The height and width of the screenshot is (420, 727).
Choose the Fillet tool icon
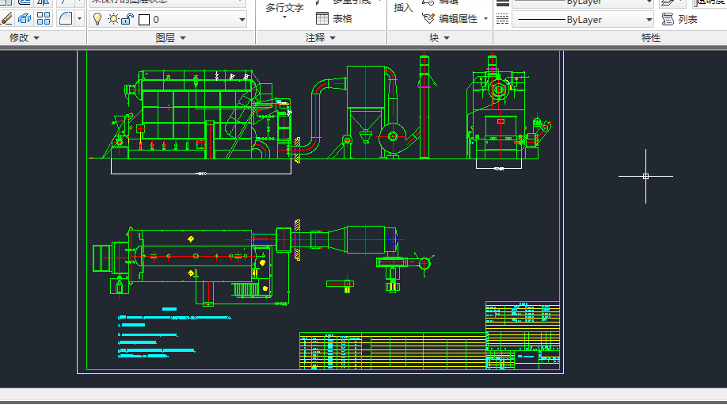click(x=66, y=18)
